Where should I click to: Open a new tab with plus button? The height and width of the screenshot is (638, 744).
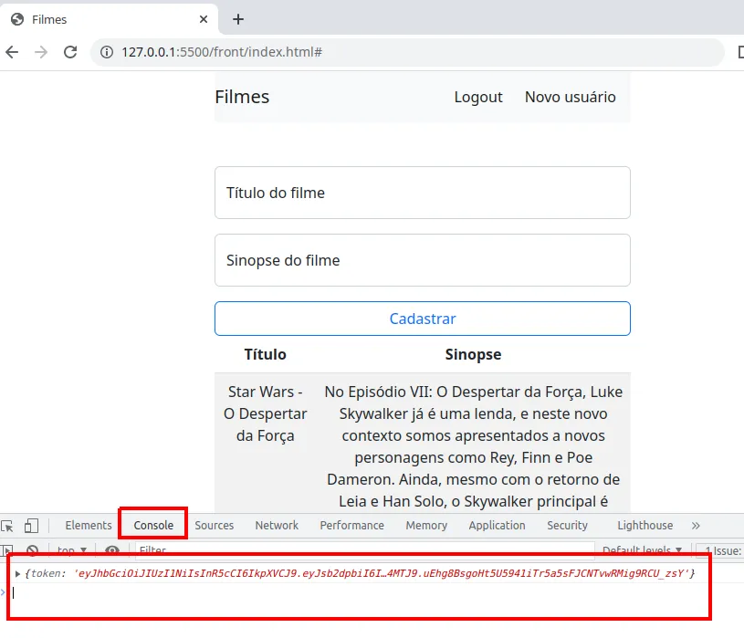238,19
